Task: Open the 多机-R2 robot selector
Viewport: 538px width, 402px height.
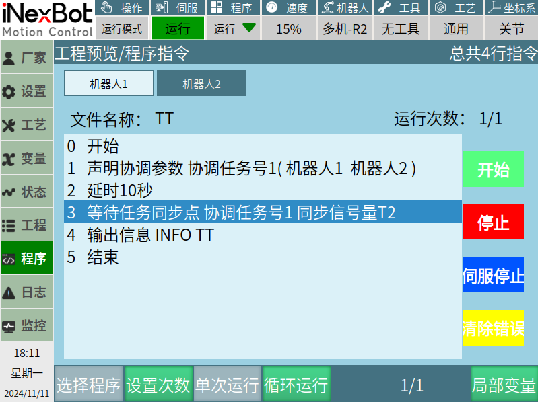Action: [x=344, y=28]
